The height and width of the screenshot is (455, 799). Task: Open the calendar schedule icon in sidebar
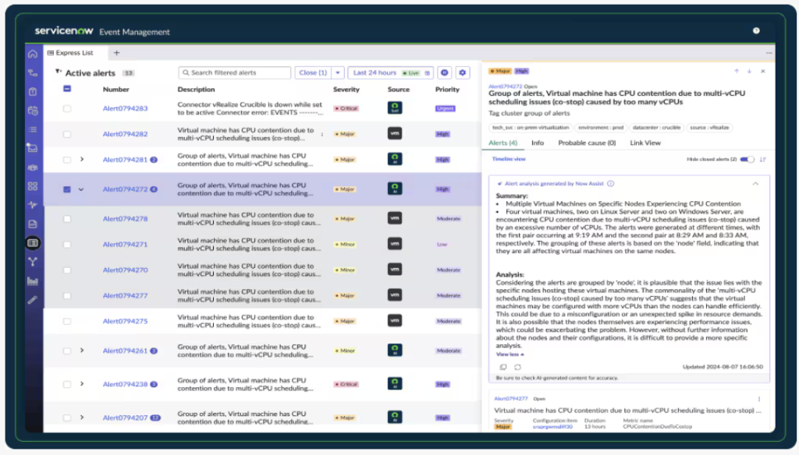(33, 111)
